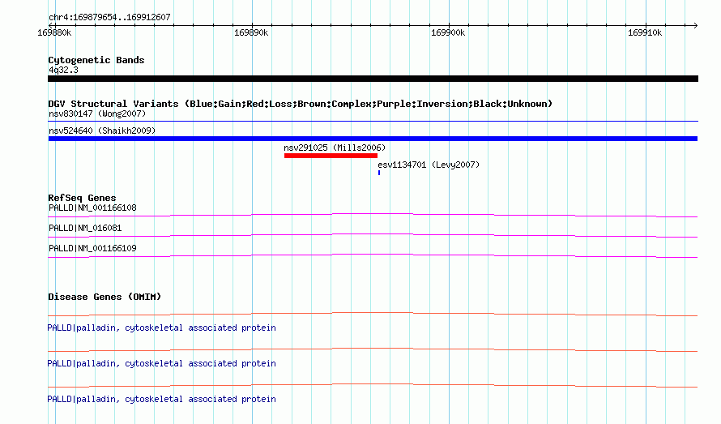Click the chr4:169879654..169912607 coordinate label
Viewport: 721px width, 424px height.
click(109, 17)
